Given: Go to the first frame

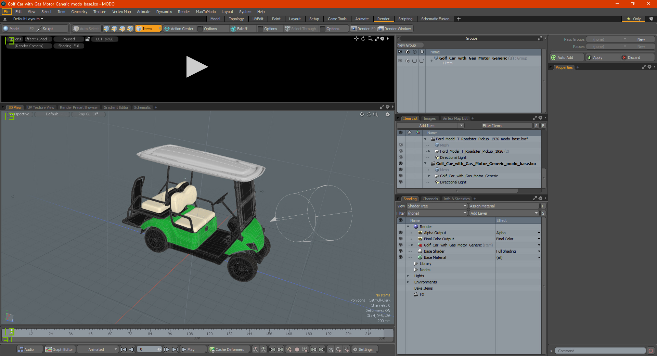Looking at the screenshot, I should pos(124,349).
